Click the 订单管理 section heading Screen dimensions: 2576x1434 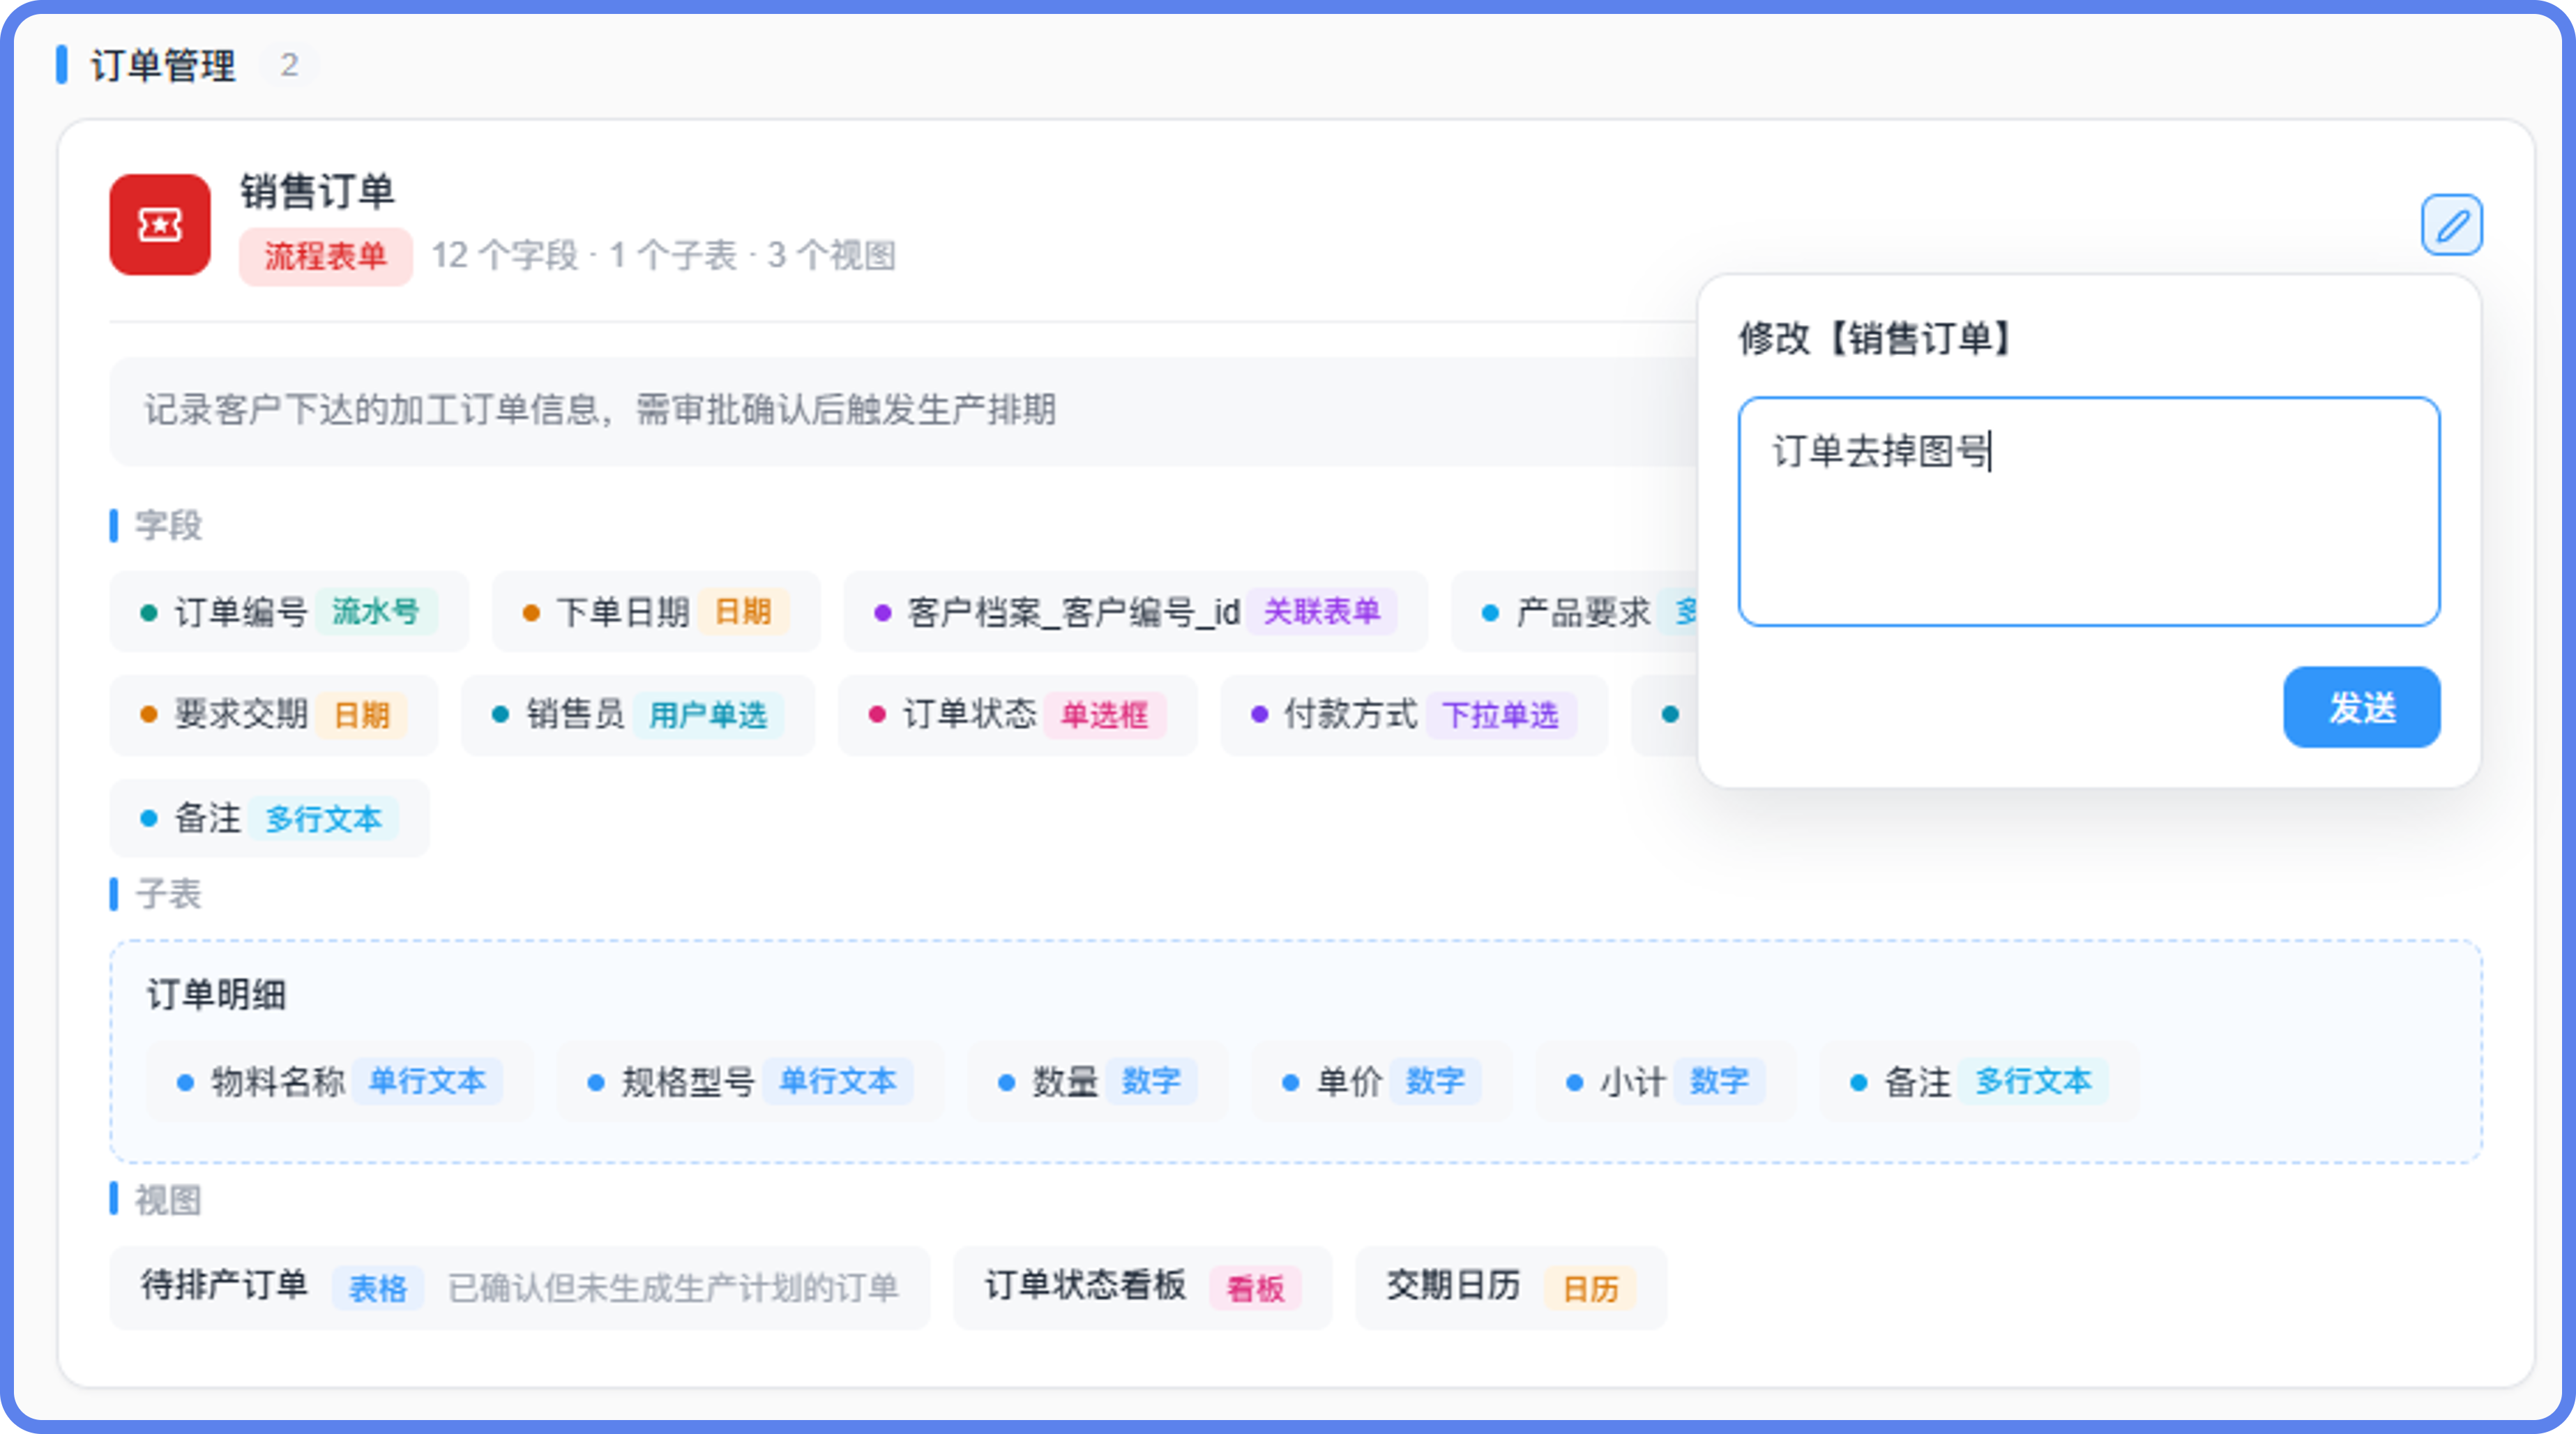(163, 66)
